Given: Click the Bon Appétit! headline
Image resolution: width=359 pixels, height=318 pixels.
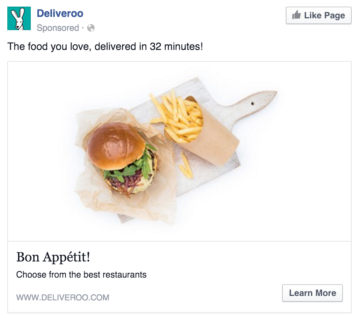Looking at the screenshot, I should coord(53,257).
